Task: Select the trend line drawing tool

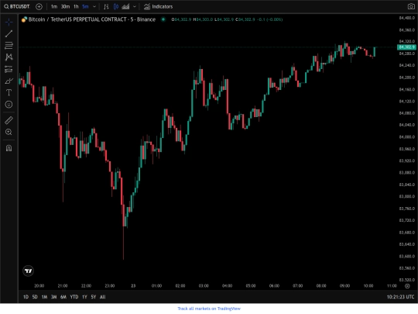Action: click(x=9, y=33)
